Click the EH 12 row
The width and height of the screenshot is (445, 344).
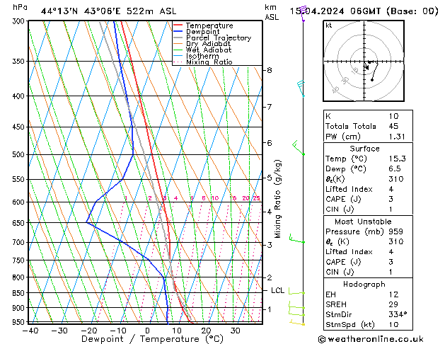point(368,294)
